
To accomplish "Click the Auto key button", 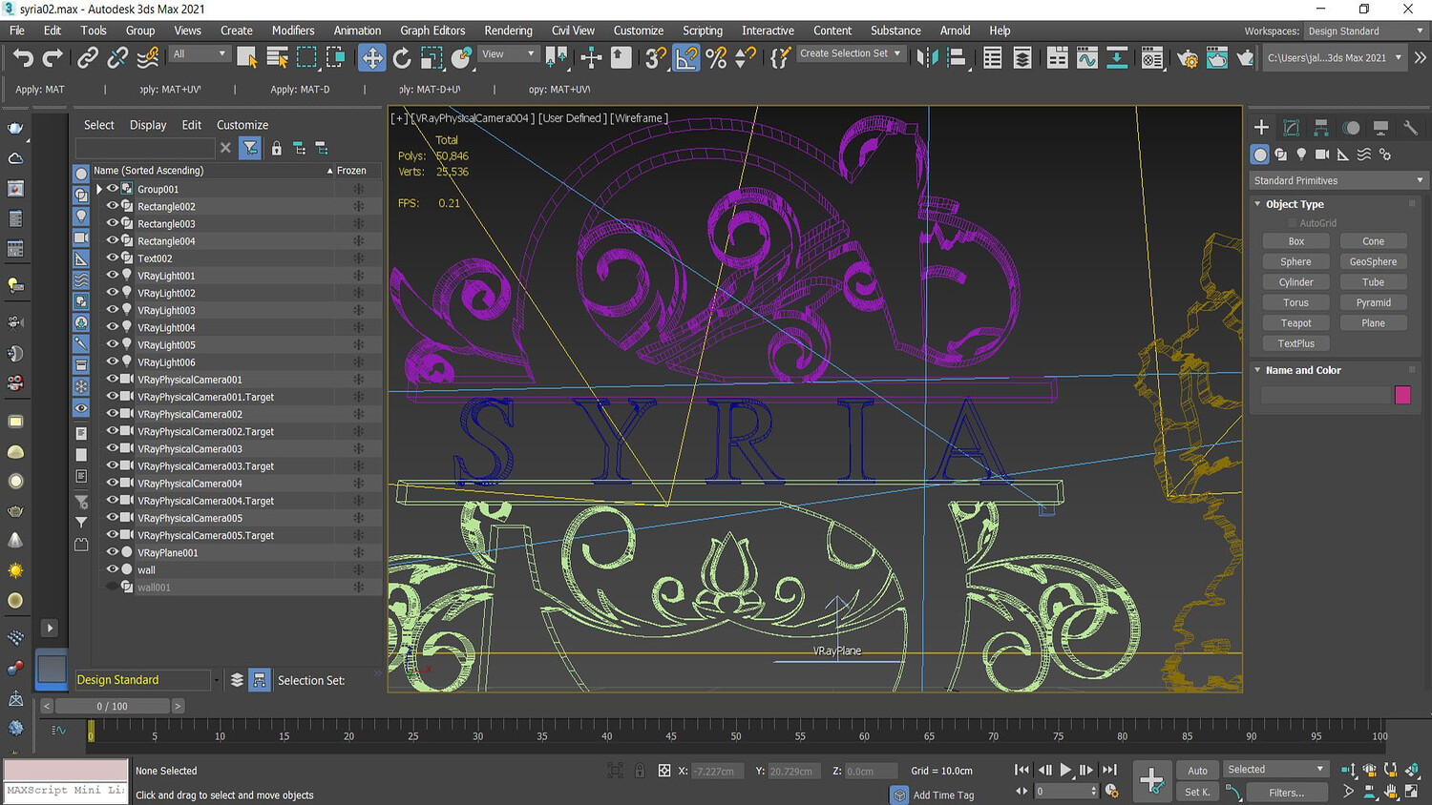I will pyautogui.click(x=1197, y=771).
